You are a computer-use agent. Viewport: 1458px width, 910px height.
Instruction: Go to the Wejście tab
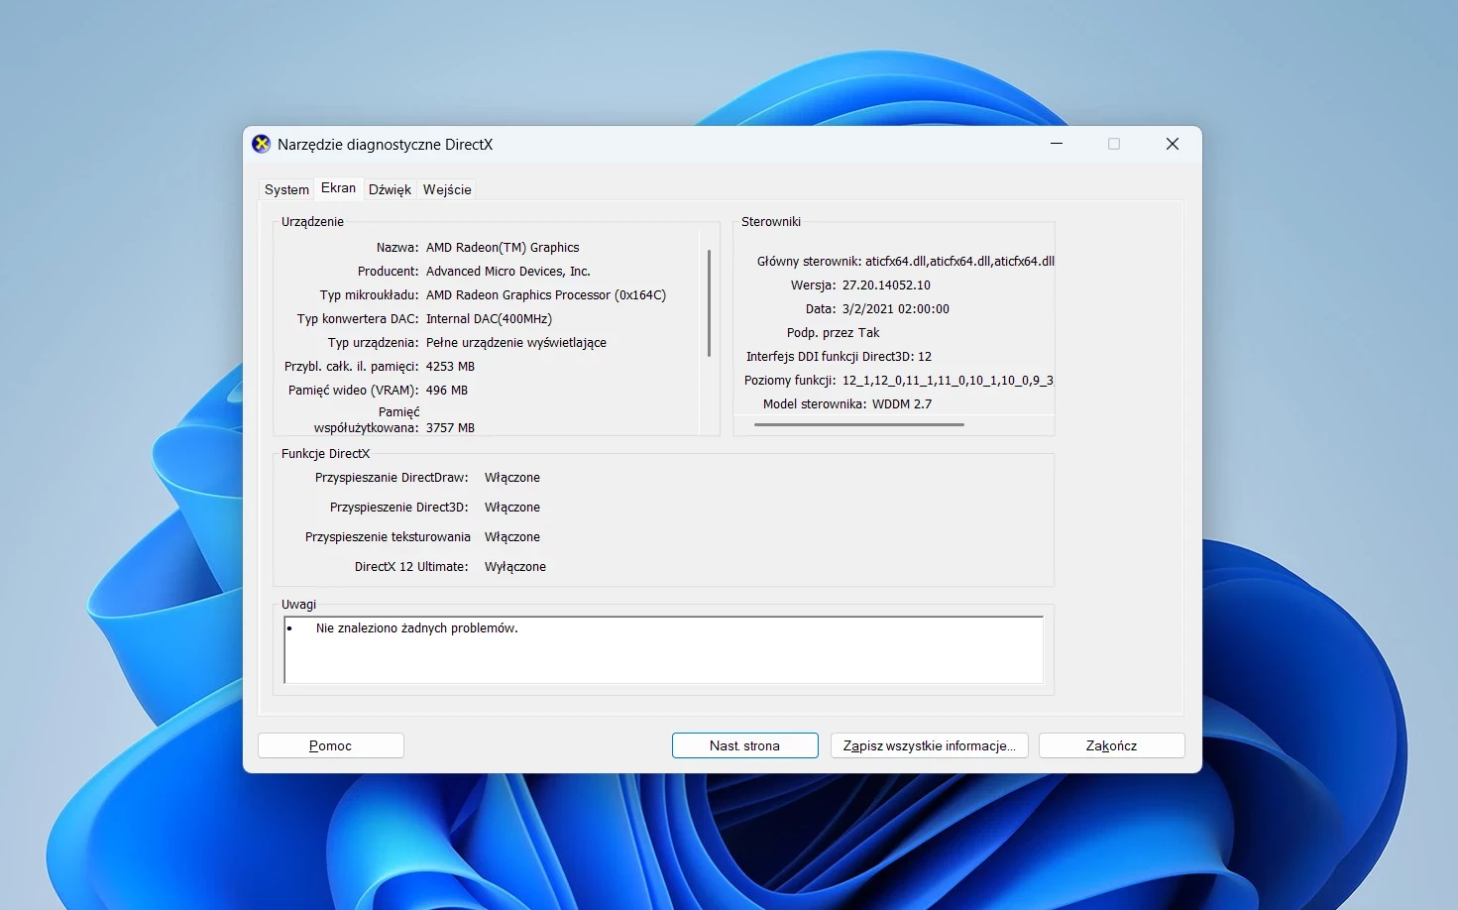point(447,189)
